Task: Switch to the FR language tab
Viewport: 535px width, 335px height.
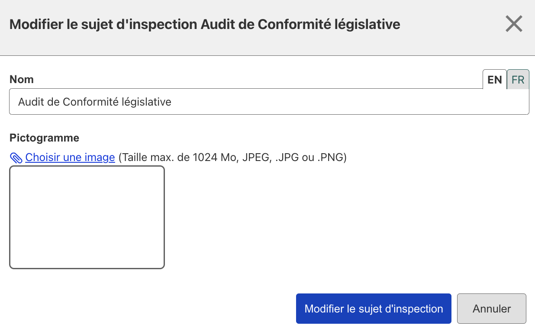Action: click(518, 80)
